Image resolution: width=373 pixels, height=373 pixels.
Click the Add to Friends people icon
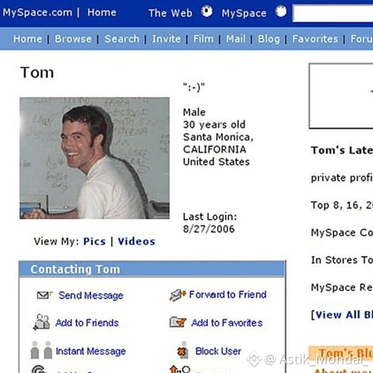(41, 322)
